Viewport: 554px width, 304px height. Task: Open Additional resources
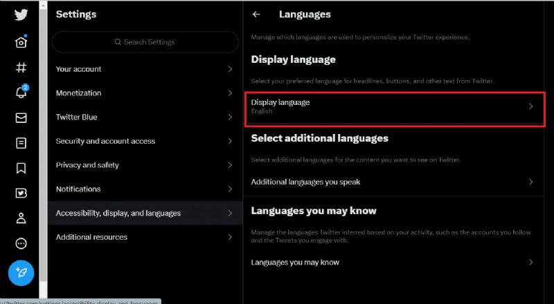(x=145, y=237)
